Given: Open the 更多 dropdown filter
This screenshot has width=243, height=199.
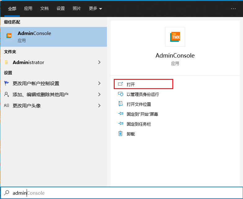Looking at the screenshot, I should point(95,9).
